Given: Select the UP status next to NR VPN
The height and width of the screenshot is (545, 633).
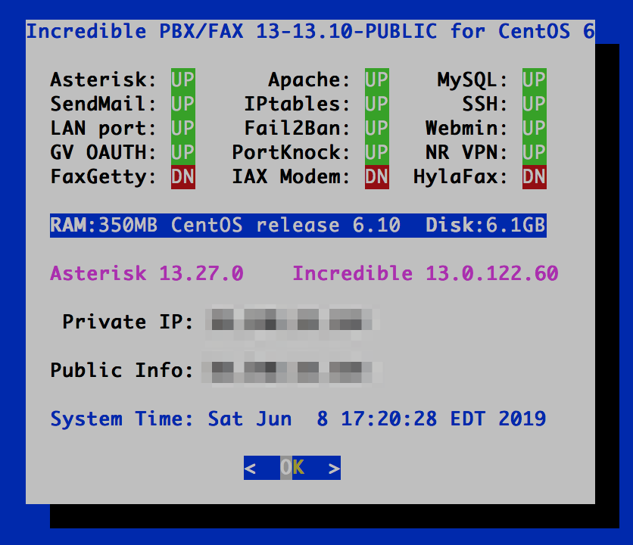Looking at the screenshot, I should (x=534, y=153).
